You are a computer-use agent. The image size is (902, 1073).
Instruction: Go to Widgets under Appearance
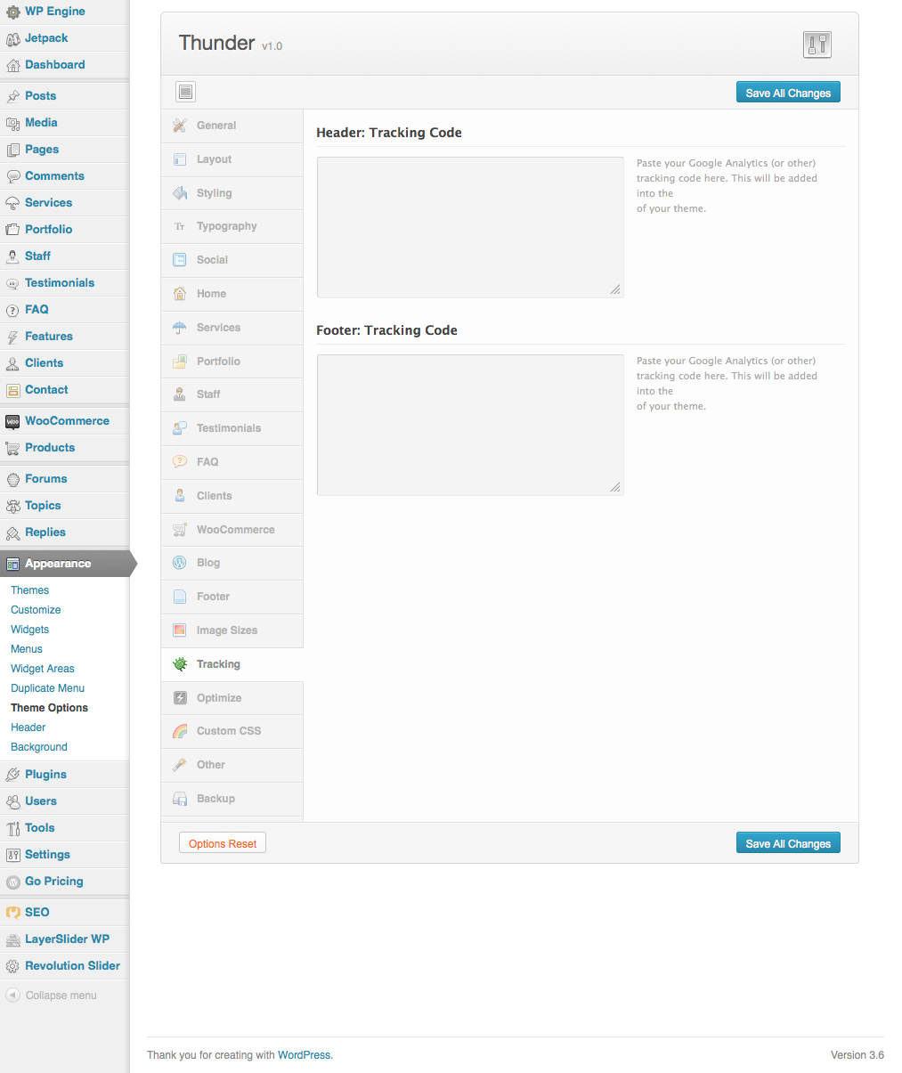[x=30, y=630]
